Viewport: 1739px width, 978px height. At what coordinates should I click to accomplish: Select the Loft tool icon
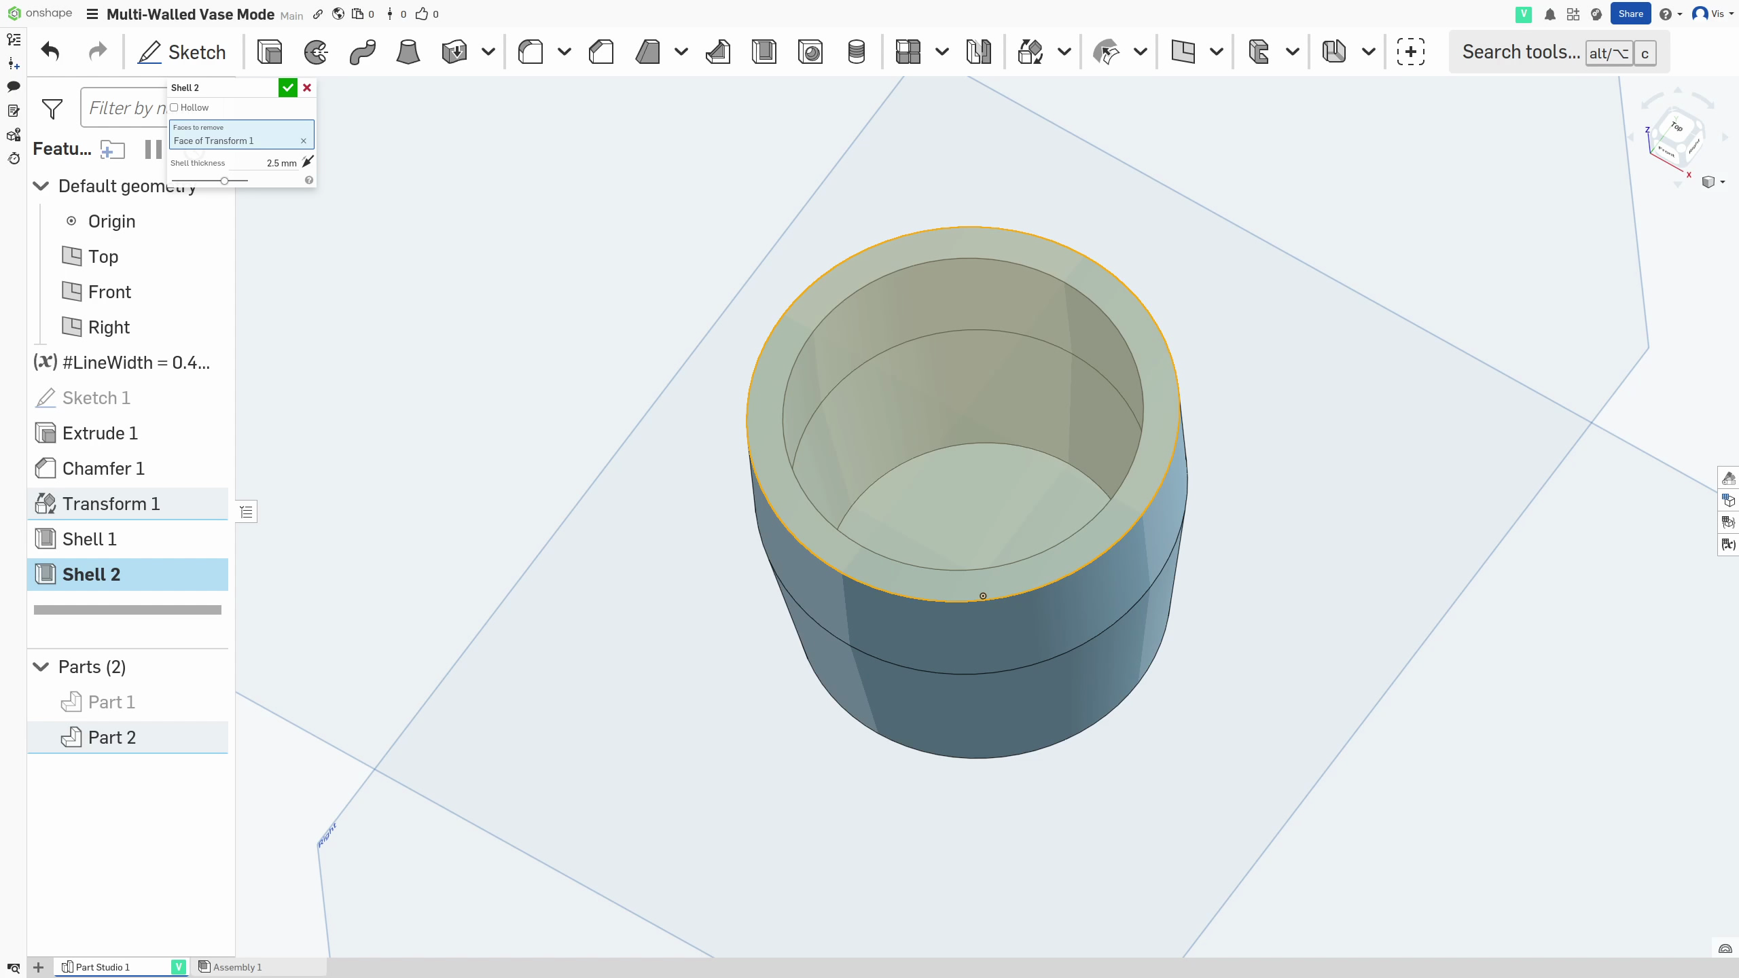(x=408, y=52)
